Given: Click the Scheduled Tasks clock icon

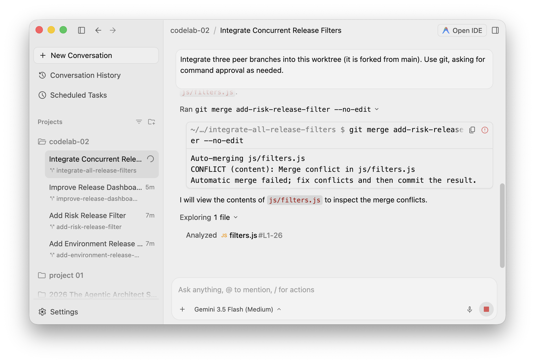Looking at the screenshot, I should pos(42,95).
